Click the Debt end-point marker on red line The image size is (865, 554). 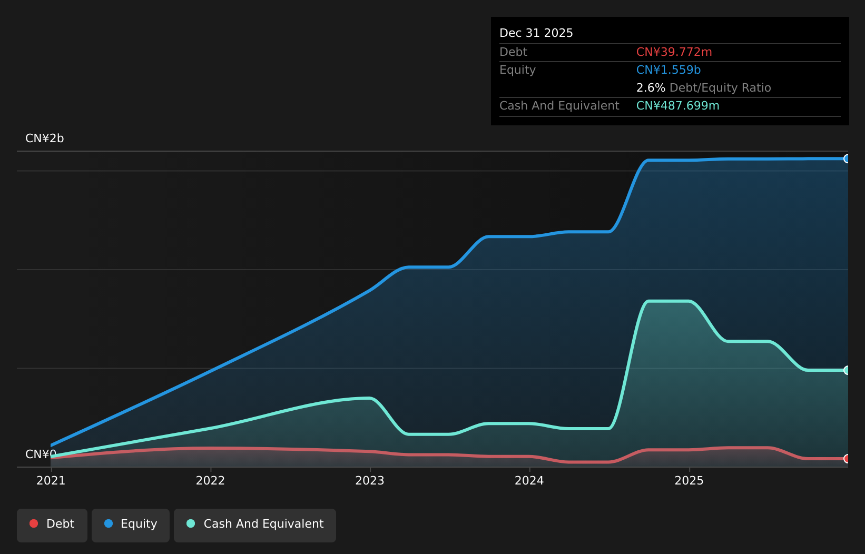(847, 459)
